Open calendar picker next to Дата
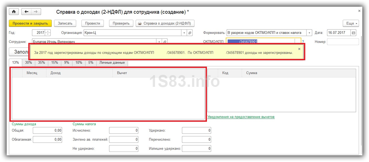The image size is (369, 162). [353, 33]
